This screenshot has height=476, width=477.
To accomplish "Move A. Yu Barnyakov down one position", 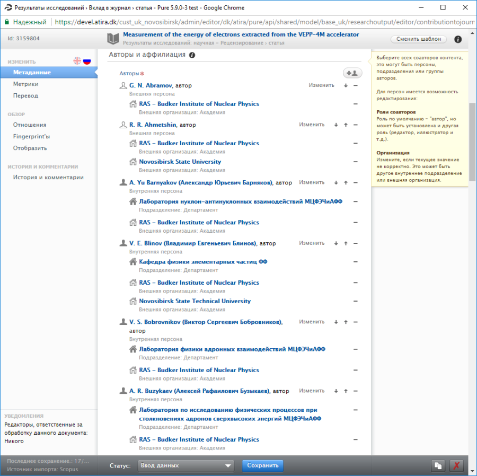I will tap(336, 182).
